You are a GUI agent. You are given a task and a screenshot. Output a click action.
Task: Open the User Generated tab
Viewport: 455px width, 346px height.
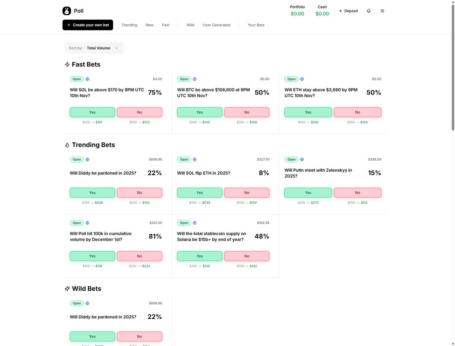click(217, 25)
